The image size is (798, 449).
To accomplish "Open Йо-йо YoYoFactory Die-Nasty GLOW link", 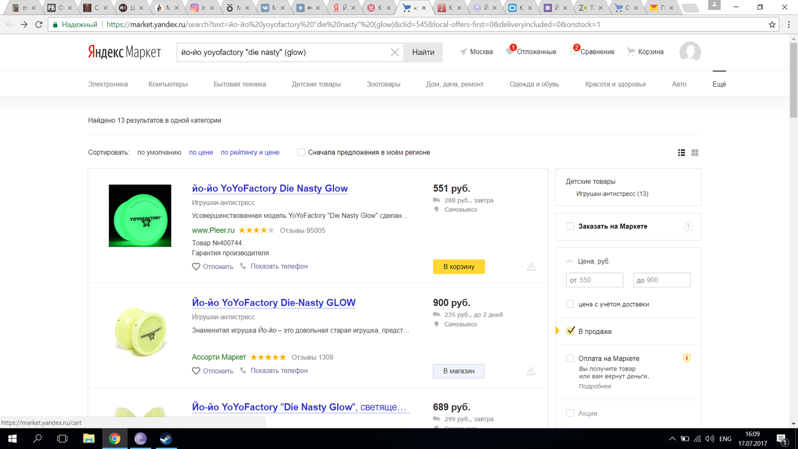I will click(x=274, y=303).
